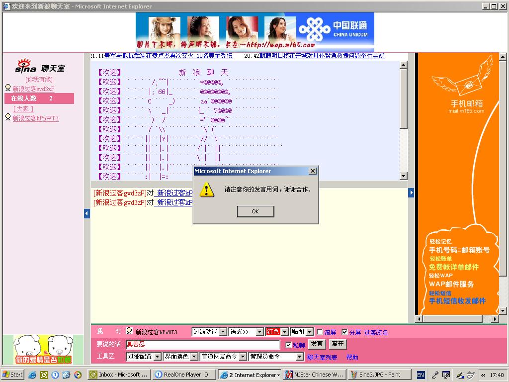
Task: Click the user icon beside 新浪过客kPnWT3 in sidebar
Action: (8, 117)
